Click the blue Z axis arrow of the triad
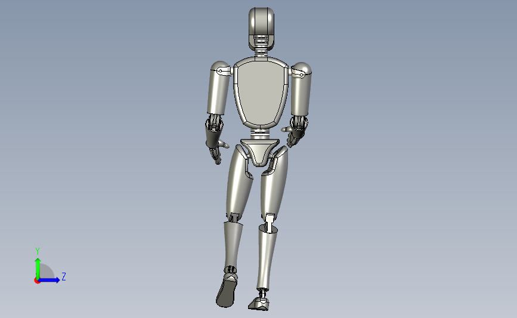 [49, 280]
